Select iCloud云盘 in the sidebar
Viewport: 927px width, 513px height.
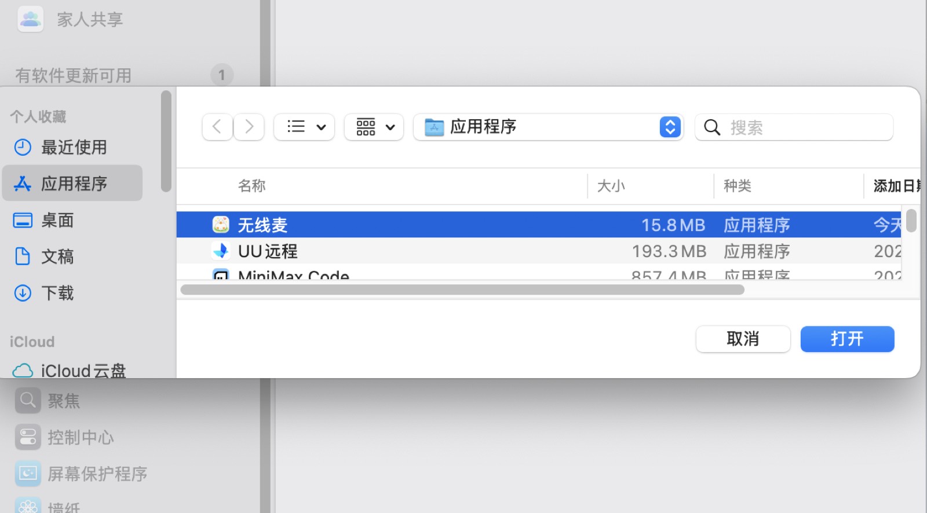72,370
